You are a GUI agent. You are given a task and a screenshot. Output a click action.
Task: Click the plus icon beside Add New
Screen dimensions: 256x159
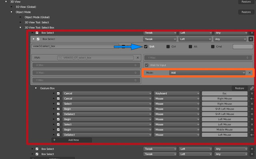pyautogui.click(x=54, y=140)
